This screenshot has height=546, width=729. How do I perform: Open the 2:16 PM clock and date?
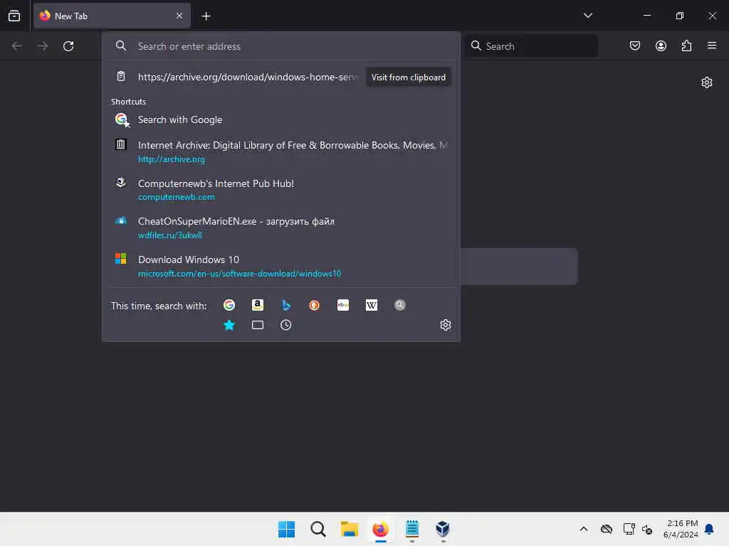tap(681, 529)
